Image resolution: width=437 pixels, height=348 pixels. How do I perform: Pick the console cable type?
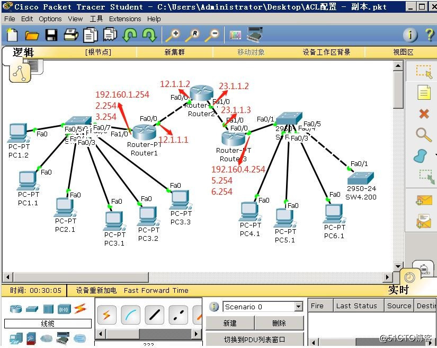[x=131, y=315]
